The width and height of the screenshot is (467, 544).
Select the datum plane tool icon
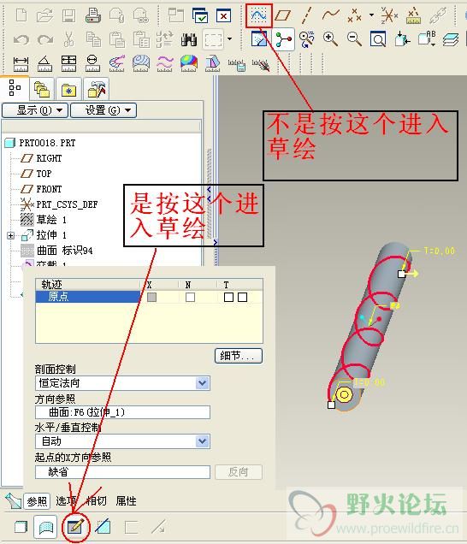(x=282, y=15)
